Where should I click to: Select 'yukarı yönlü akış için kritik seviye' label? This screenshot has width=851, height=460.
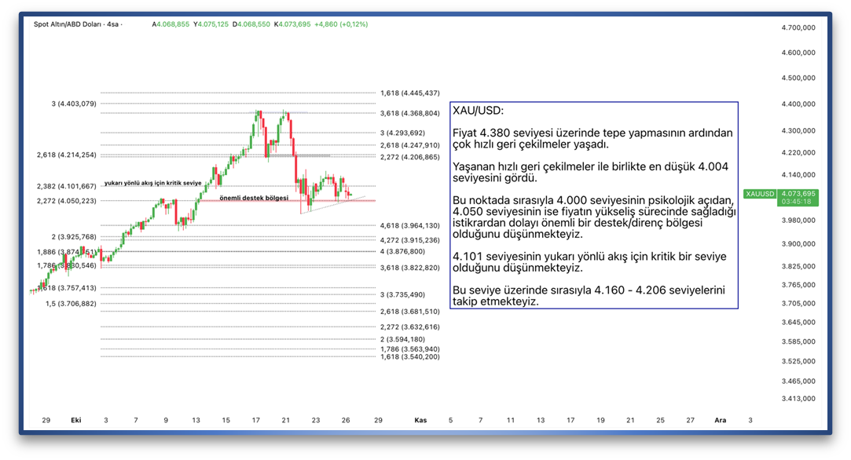point(152,183)
